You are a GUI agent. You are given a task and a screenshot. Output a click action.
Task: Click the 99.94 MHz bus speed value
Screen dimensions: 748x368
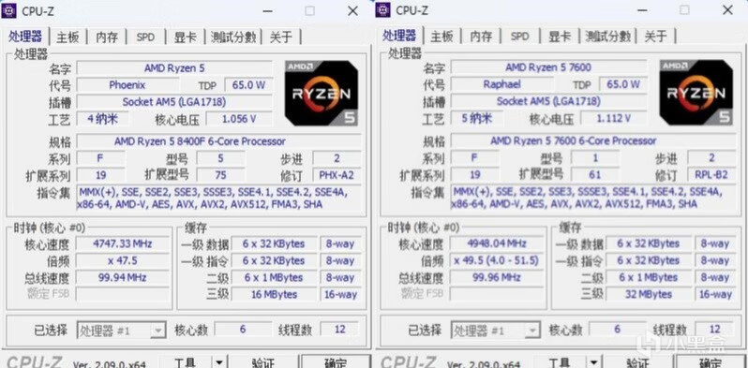click(x=123, y=277)
